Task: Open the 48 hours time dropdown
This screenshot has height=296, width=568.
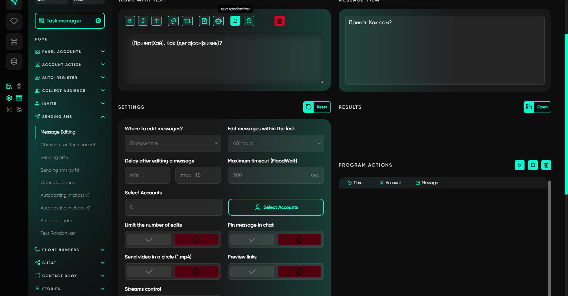Action: [275, 143]
